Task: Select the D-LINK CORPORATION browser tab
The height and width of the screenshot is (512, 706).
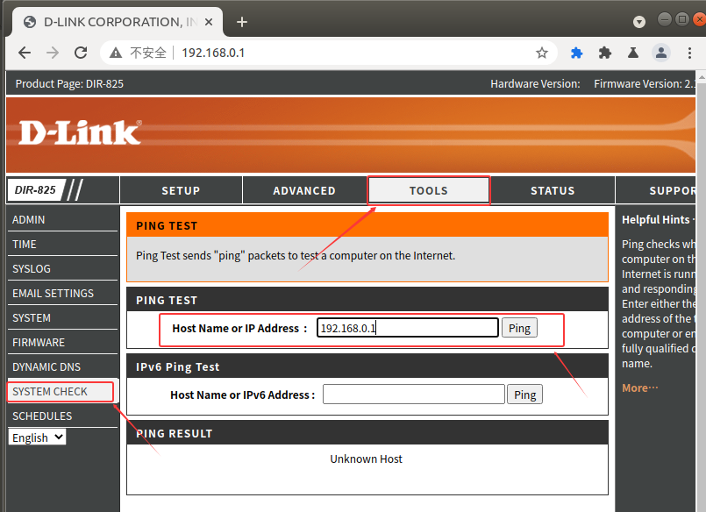Action: [118, 22]
